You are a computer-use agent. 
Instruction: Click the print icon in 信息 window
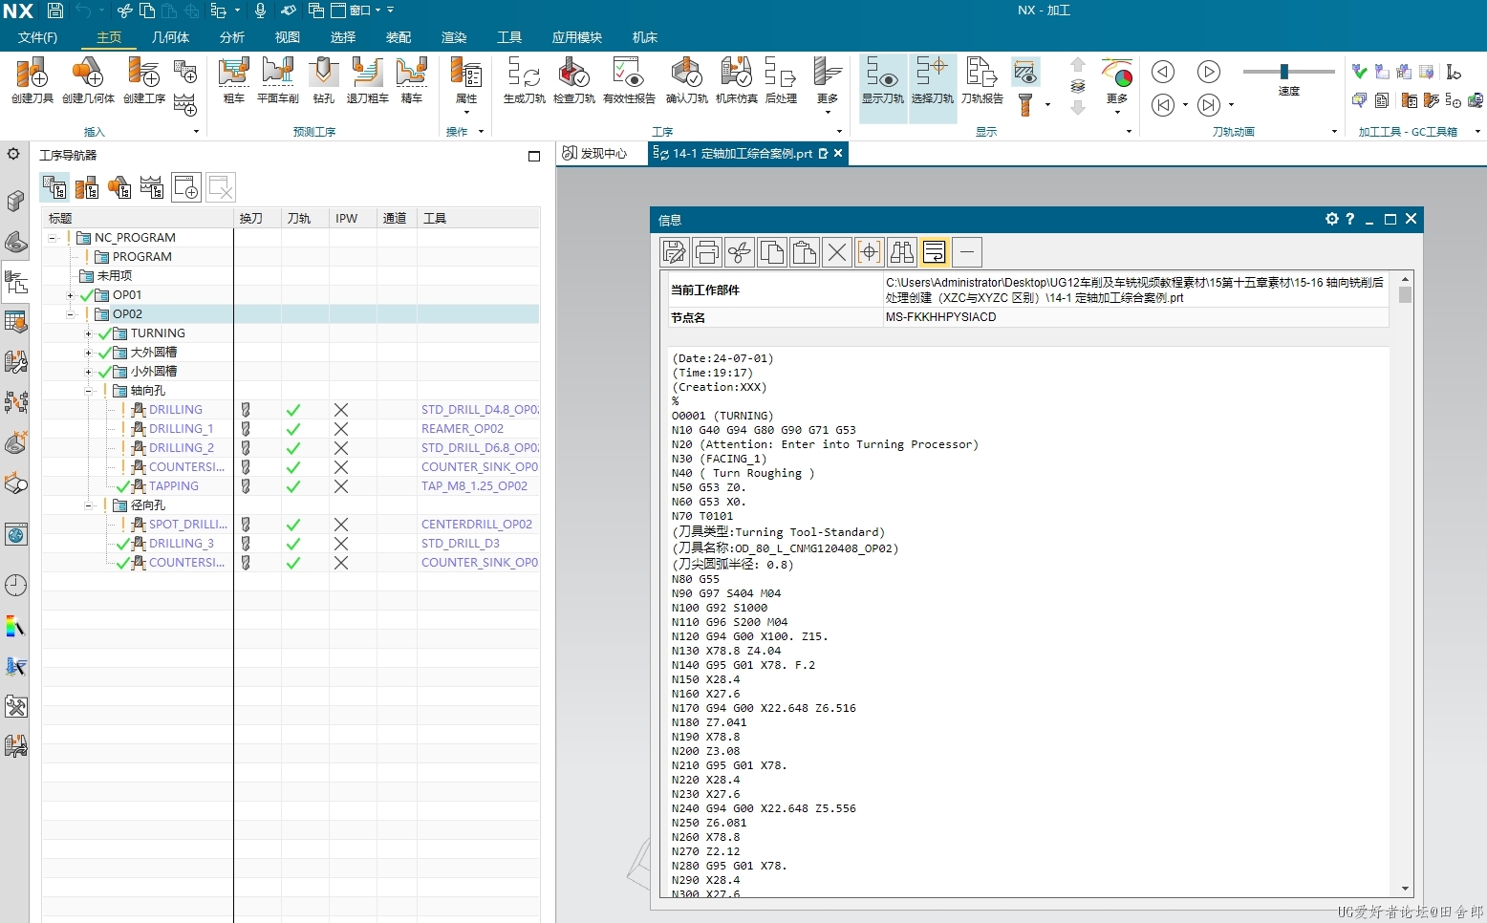(x=707, y=252)
